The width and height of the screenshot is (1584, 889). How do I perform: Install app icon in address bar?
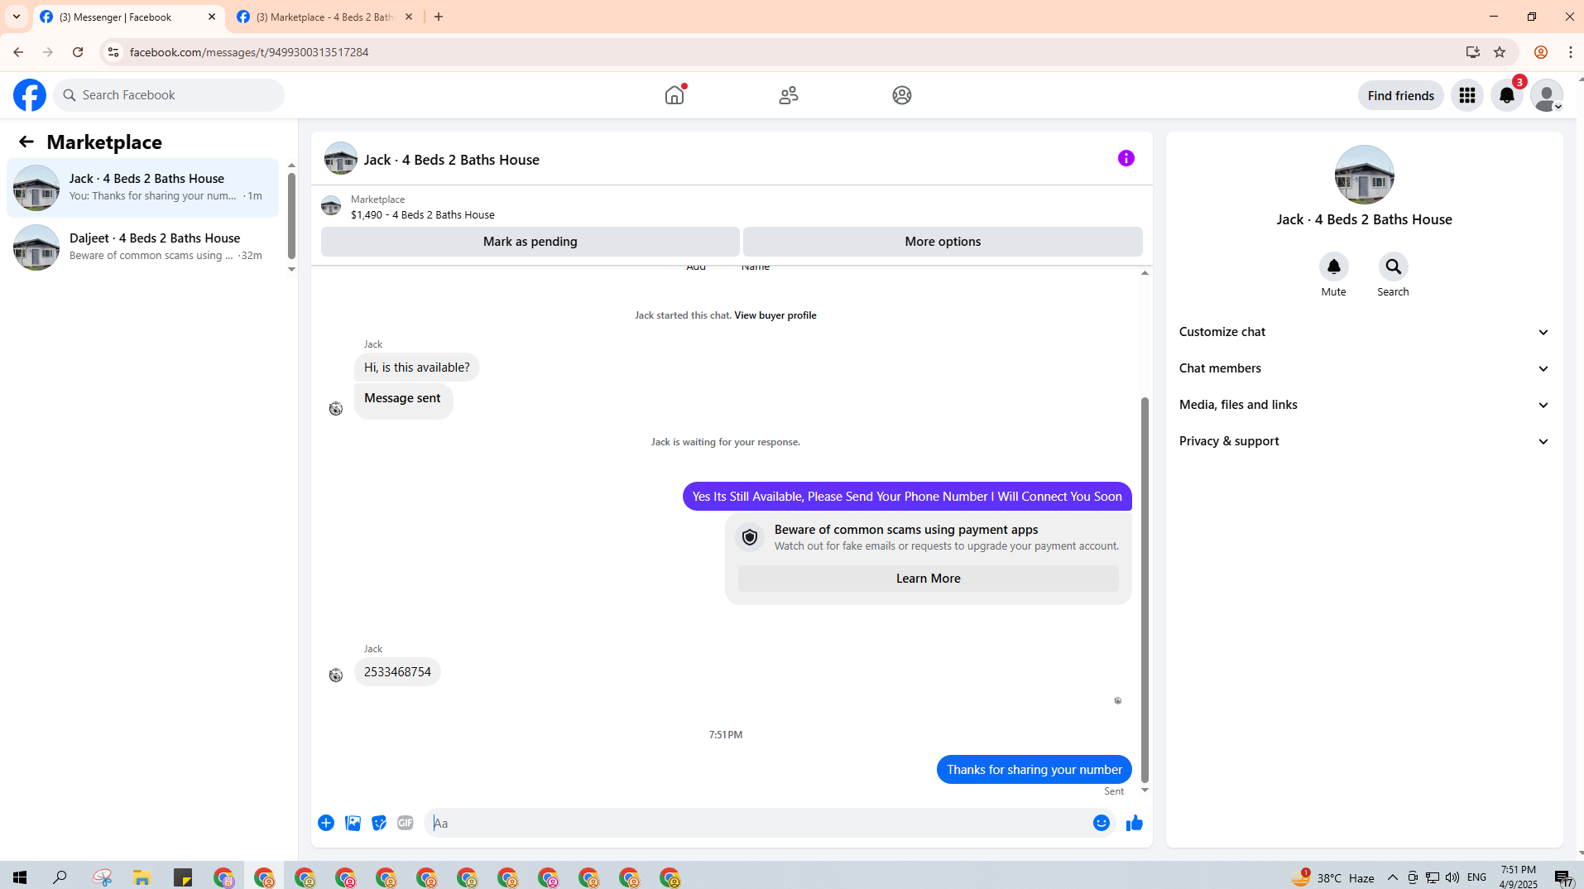(x=1473, y=52)
